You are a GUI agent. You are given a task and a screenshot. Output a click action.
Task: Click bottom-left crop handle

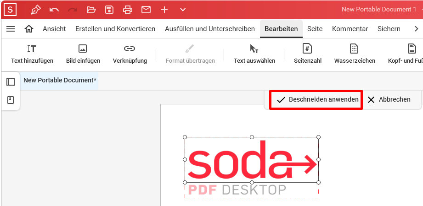coord(185,182)
